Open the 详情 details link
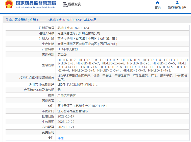 [60, 138]
